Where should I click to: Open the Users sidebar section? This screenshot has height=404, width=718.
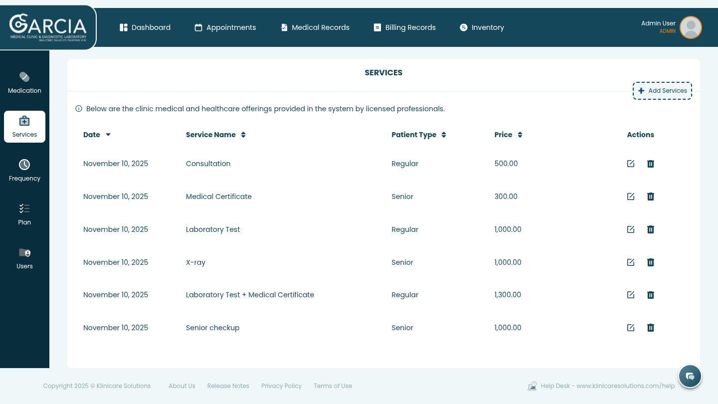[24, 258]
